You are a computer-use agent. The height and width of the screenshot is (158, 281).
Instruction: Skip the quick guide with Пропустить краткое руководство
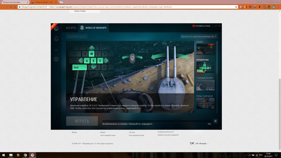[x=198, y=37]
